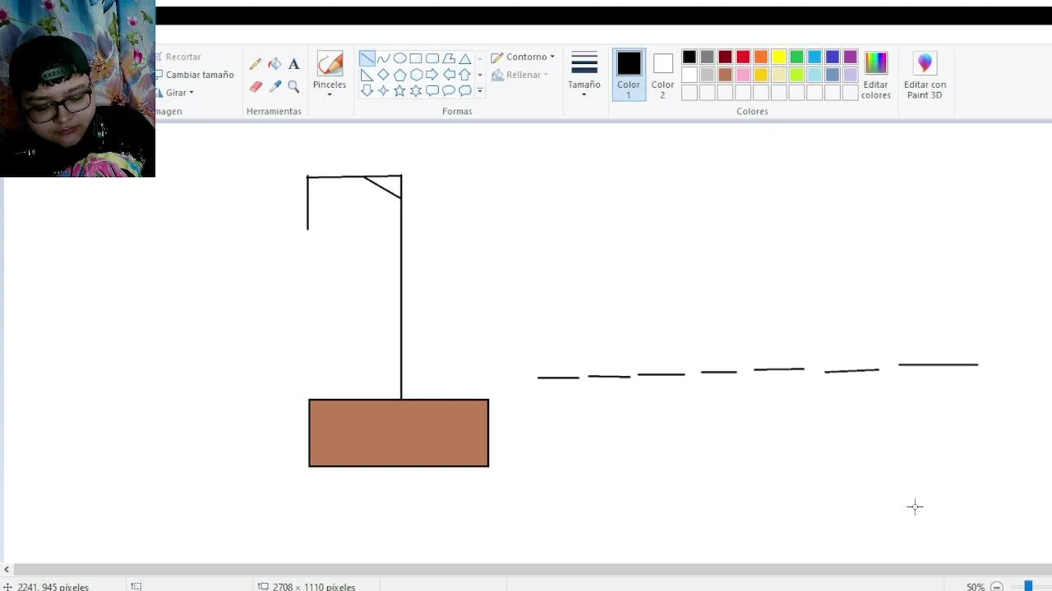
Task: Open Editar colores dialog
Action: (876, 76)
